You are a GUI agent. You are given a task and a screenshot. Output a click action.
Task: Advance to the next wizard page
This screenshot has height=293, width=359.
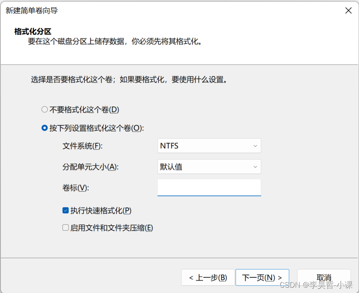[262, 277]
